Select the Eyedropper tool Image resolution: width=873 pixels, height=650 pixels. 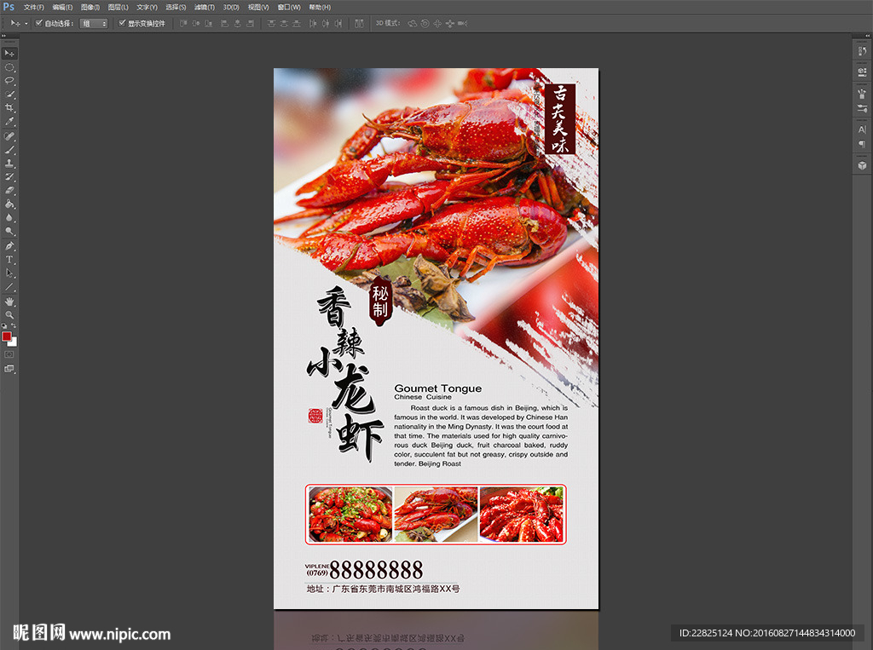tap(9, 121)
